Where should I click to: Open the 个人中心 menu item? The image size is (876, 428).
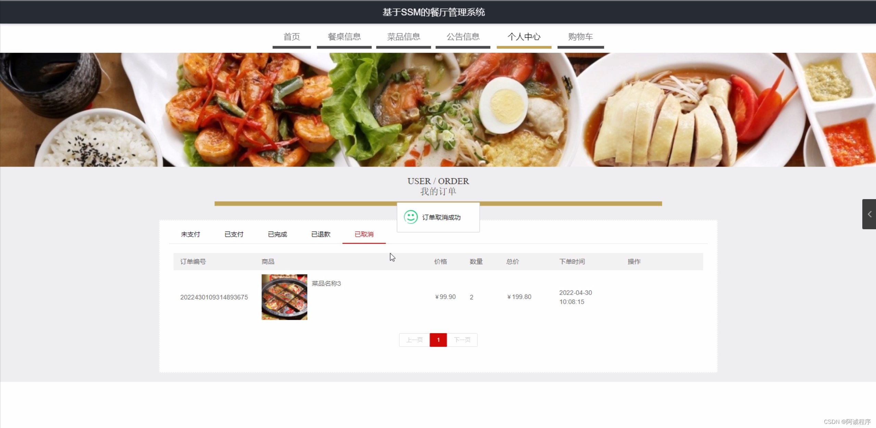pos(524,37)
